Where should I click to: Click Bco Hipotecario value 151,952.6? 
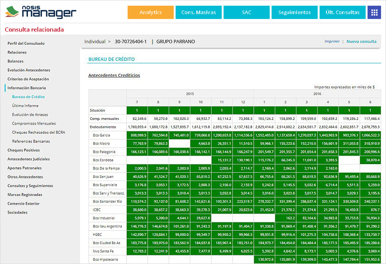coord(370,259)
